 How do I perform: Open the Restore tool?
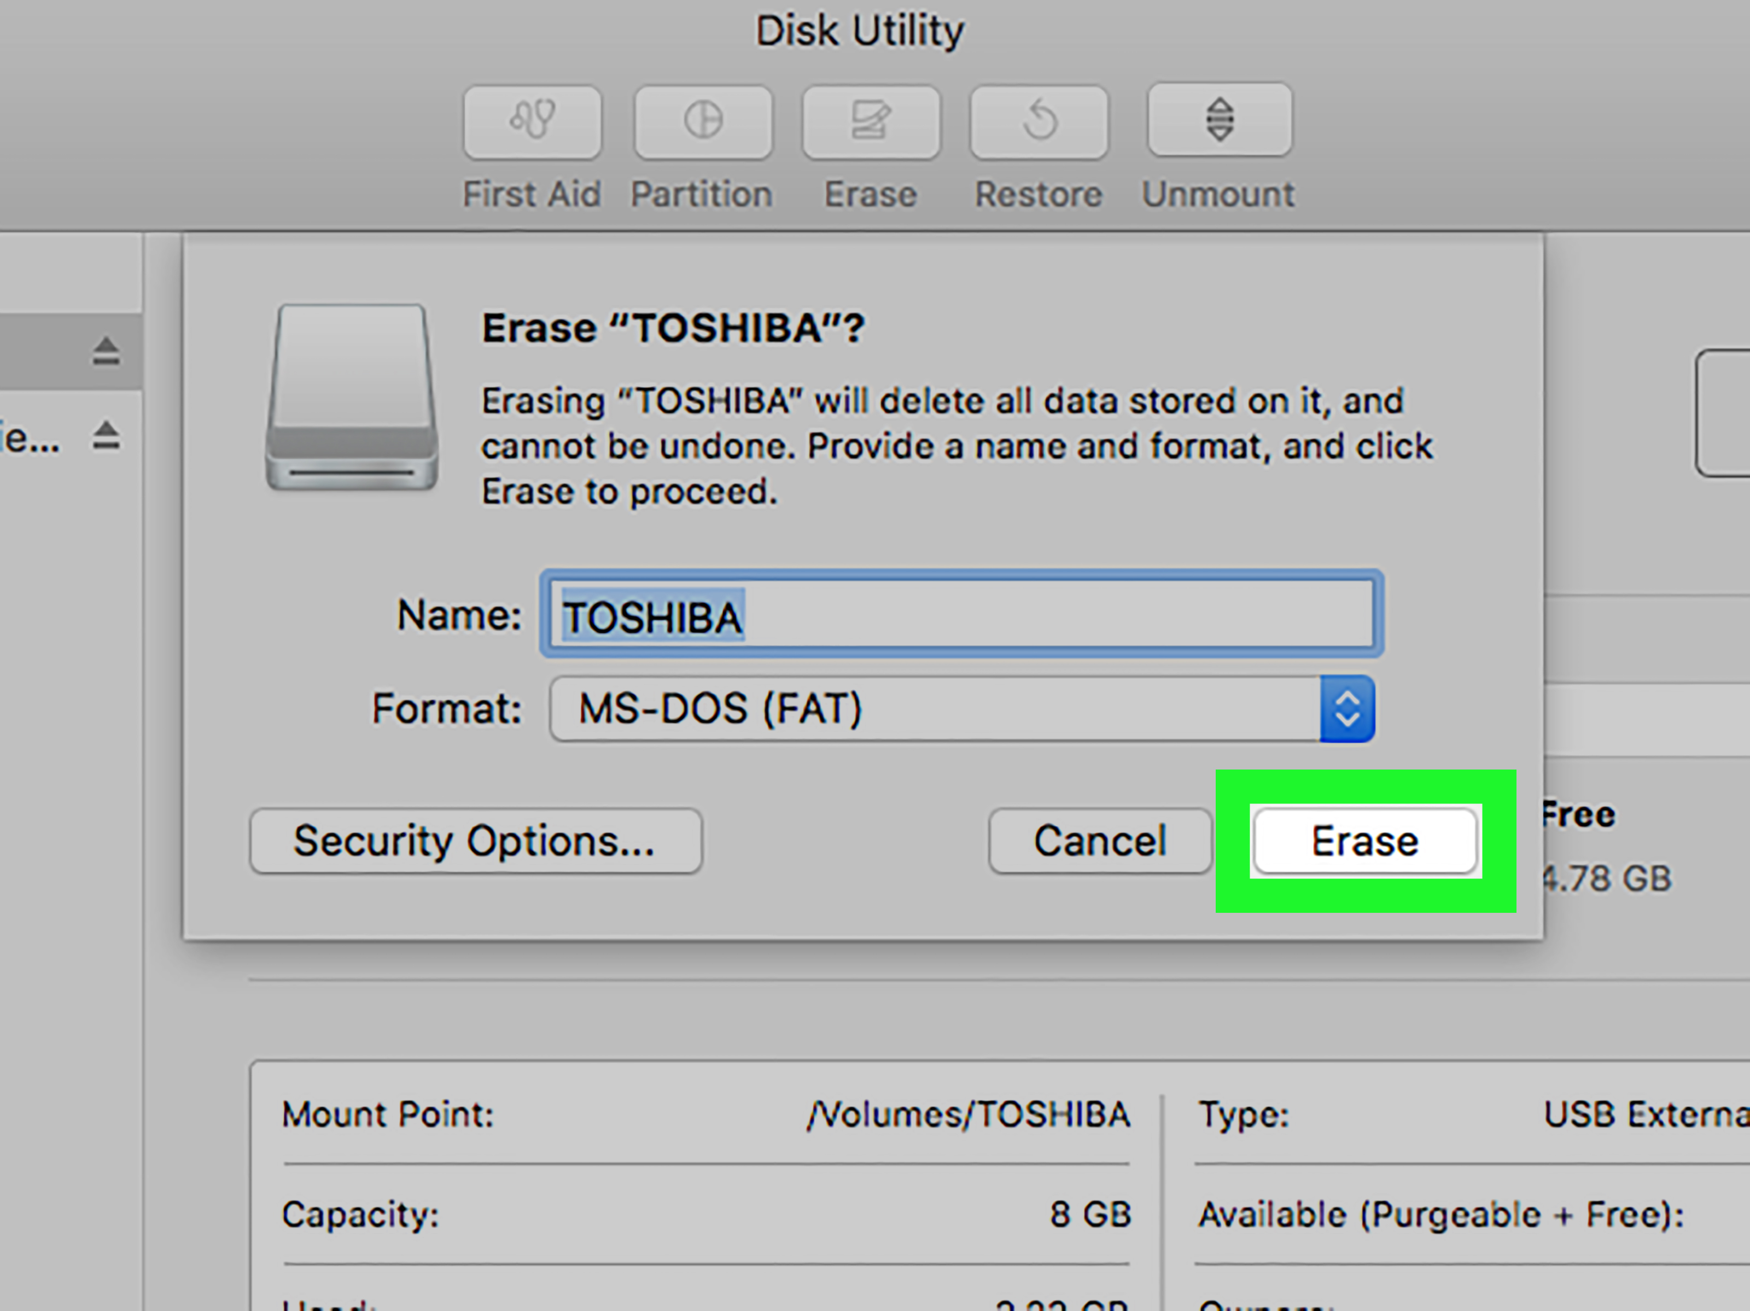tap(1038, 121)
